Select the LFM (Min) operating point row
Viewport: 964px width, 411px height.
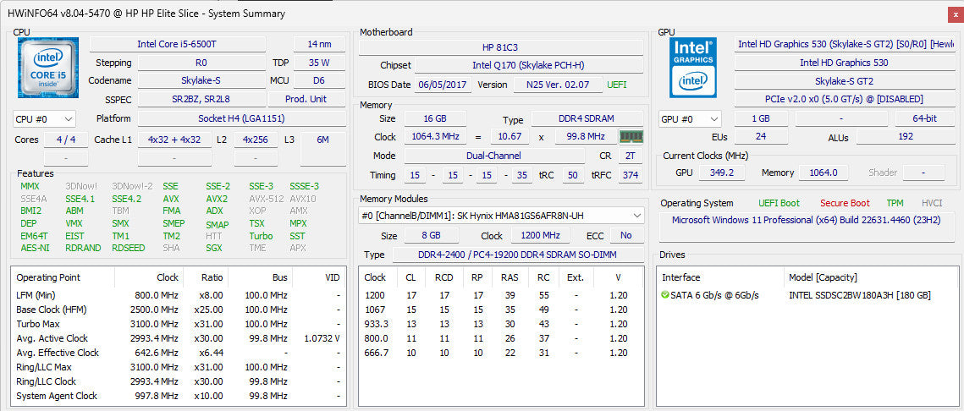point(179,295)
